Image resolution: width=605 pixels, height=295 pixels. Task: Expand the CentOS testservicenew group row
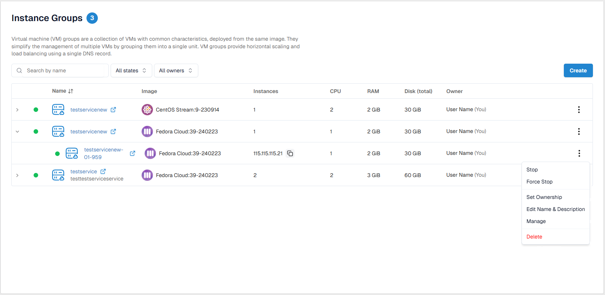click(17, 110)
